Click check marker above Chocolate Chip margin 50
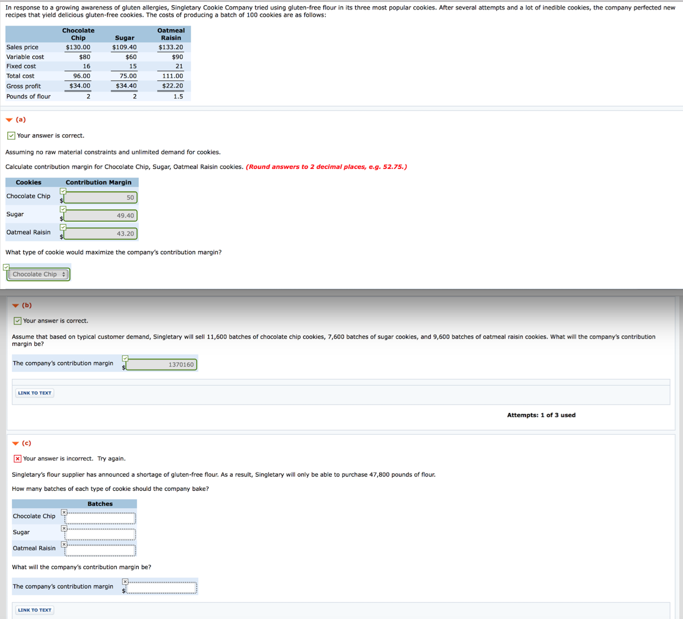This screenshot has height=619, width=683. (x=63, y=191)
